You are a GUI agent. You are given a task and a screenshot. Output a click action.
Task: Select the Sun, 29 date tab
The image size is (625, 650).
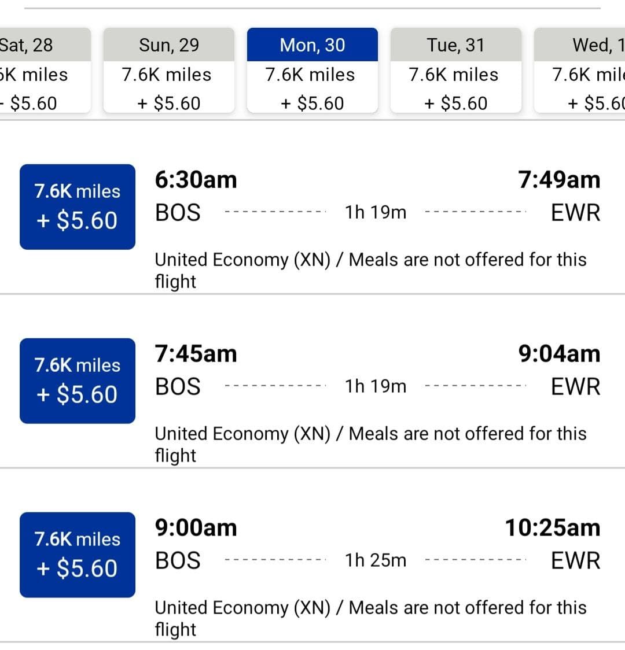click(169, 70)
